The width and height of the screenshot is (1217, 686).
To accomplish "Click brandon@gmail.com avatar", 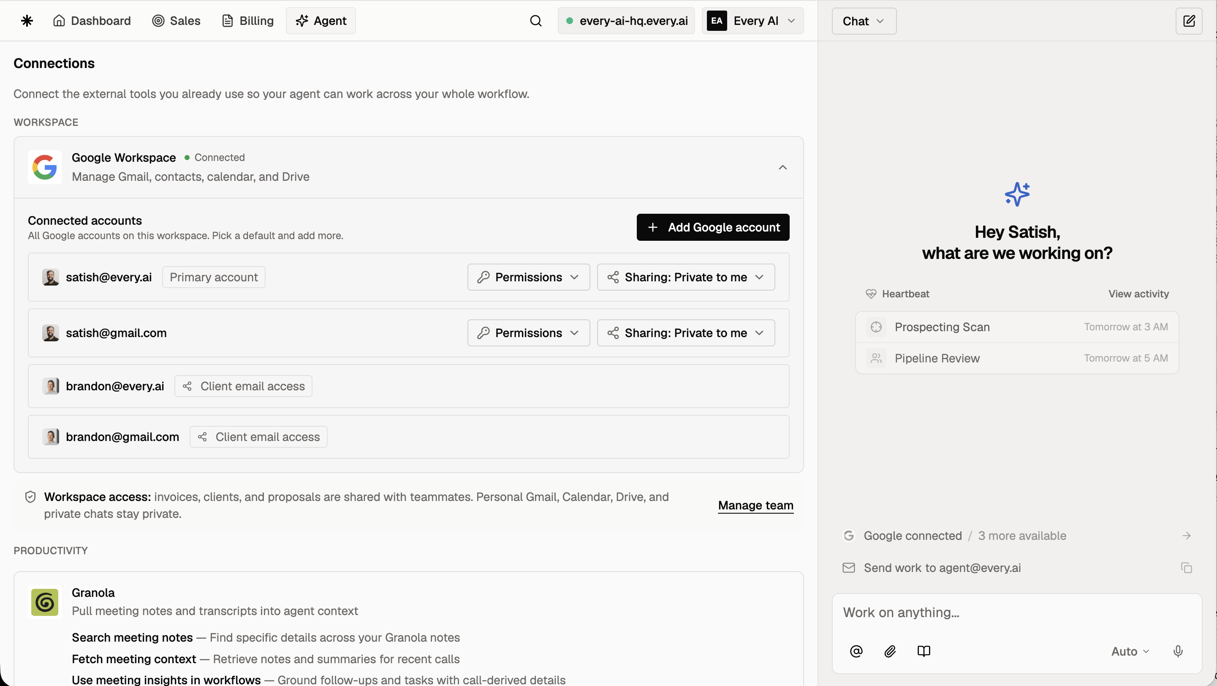I will [51, 437].
